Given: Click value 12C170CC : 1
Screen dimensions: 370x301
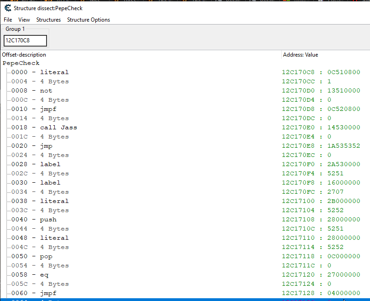Looking at the screenshot, I should (306, 81).
